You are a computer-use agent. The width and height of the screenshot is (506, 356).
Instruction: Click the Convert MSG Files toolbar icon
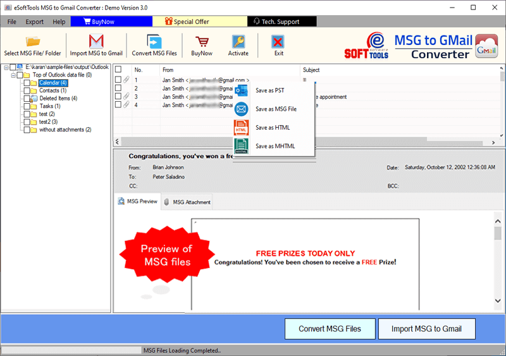(154, 41)
